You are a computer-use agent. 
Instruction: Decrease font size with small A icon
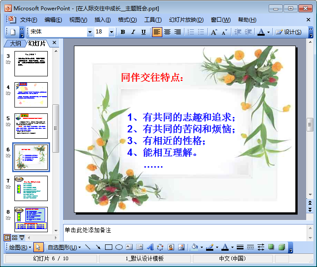click(224, 32)
